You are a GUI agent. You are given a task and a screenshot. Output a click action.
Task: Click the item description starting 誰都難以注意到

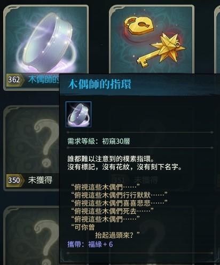[x=125, y=163]
